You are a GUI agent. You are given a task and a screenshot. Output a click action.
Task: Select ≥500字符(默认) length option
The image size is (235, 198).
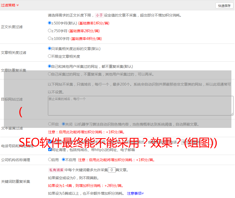[x=49, y=23]
